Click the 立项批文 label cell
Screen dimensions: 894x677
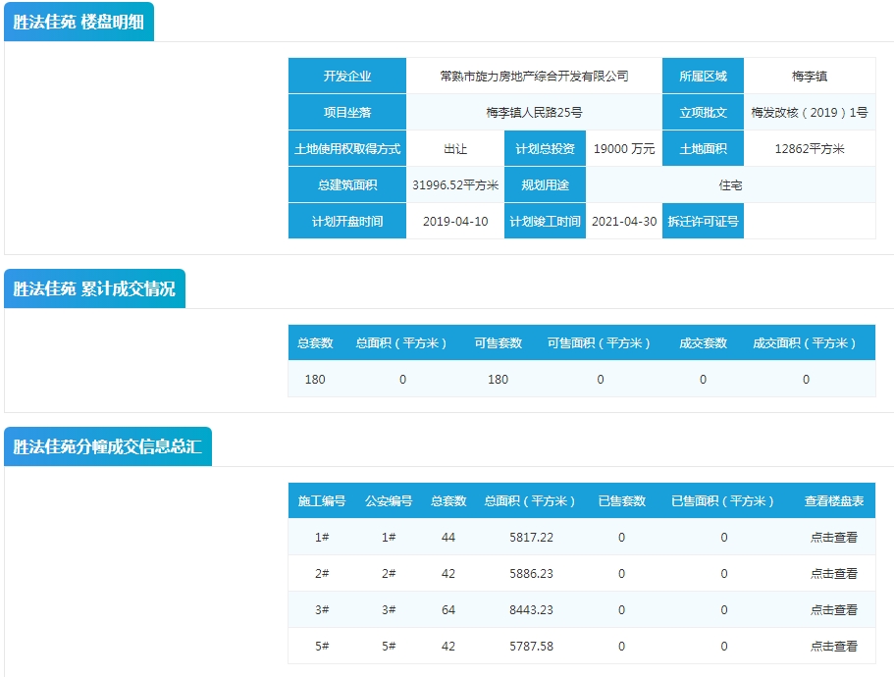coord(703,112)
